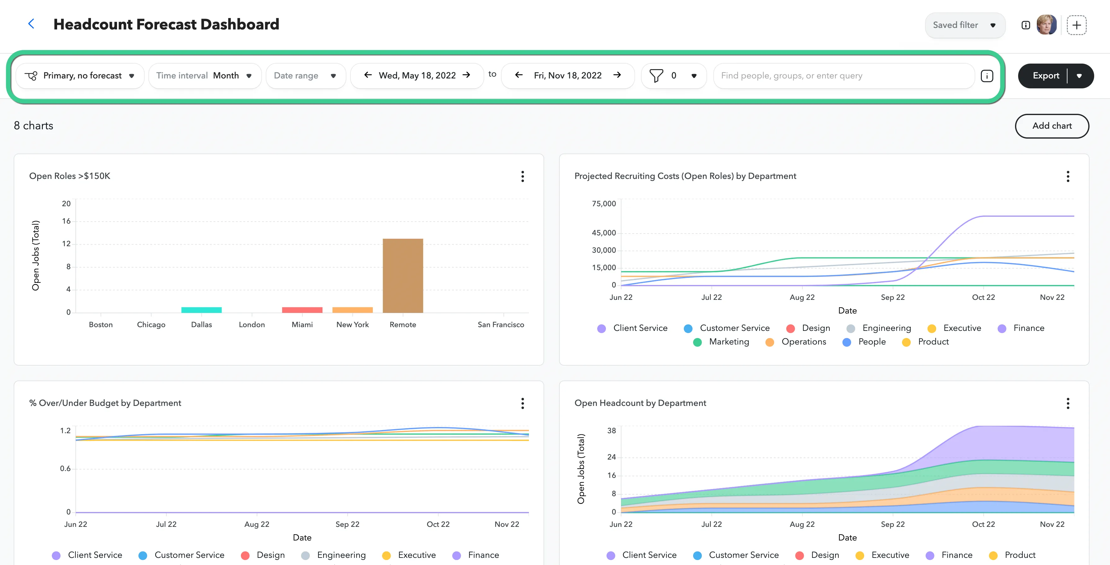Click the red Design dot in Open Headcount legend
Screen dimensions: 1110x565
click(x=800, y=555)
